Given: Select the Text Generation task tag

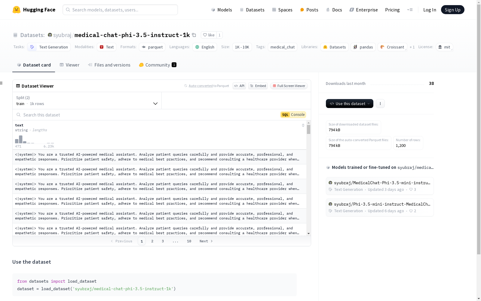Looking at the screenshot, I should (49, 47).
